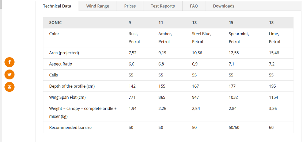The image size is (303, 142).
Task: Click the Steel Blue, Petrol color cell
Action: coord(202,38)
